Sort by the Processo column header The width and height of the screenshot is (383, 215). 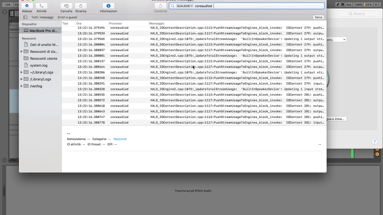coord(128,23)
